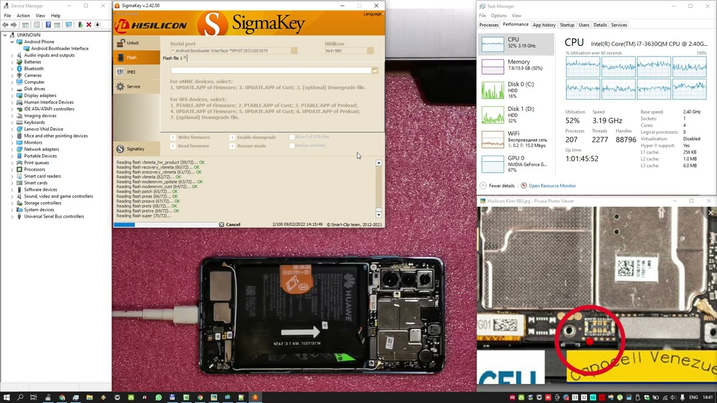Open the Options menu in Task Manager
717x403 pixels.
tap(499, 16)
